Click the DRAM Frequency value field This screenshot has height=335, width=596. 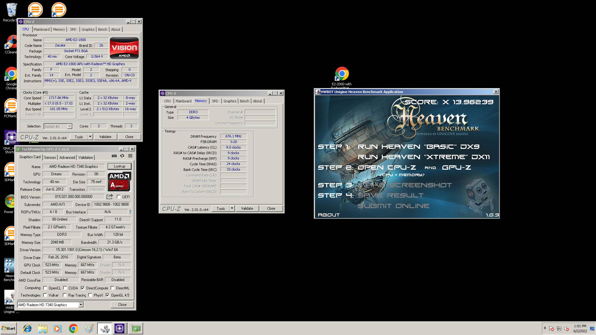[233, 136]
